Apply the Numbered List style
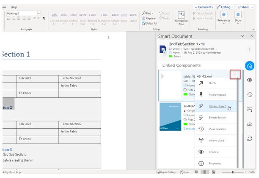The width and height of the screenshot is (259, 178). coord(104,19)
